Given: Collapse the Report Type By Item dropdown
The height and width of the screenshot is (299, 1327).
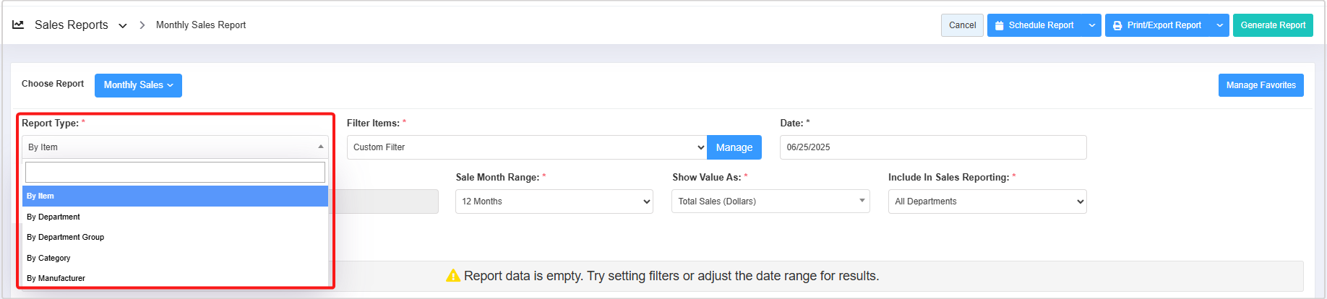Looking at the screenshot, I should (175, 147).
